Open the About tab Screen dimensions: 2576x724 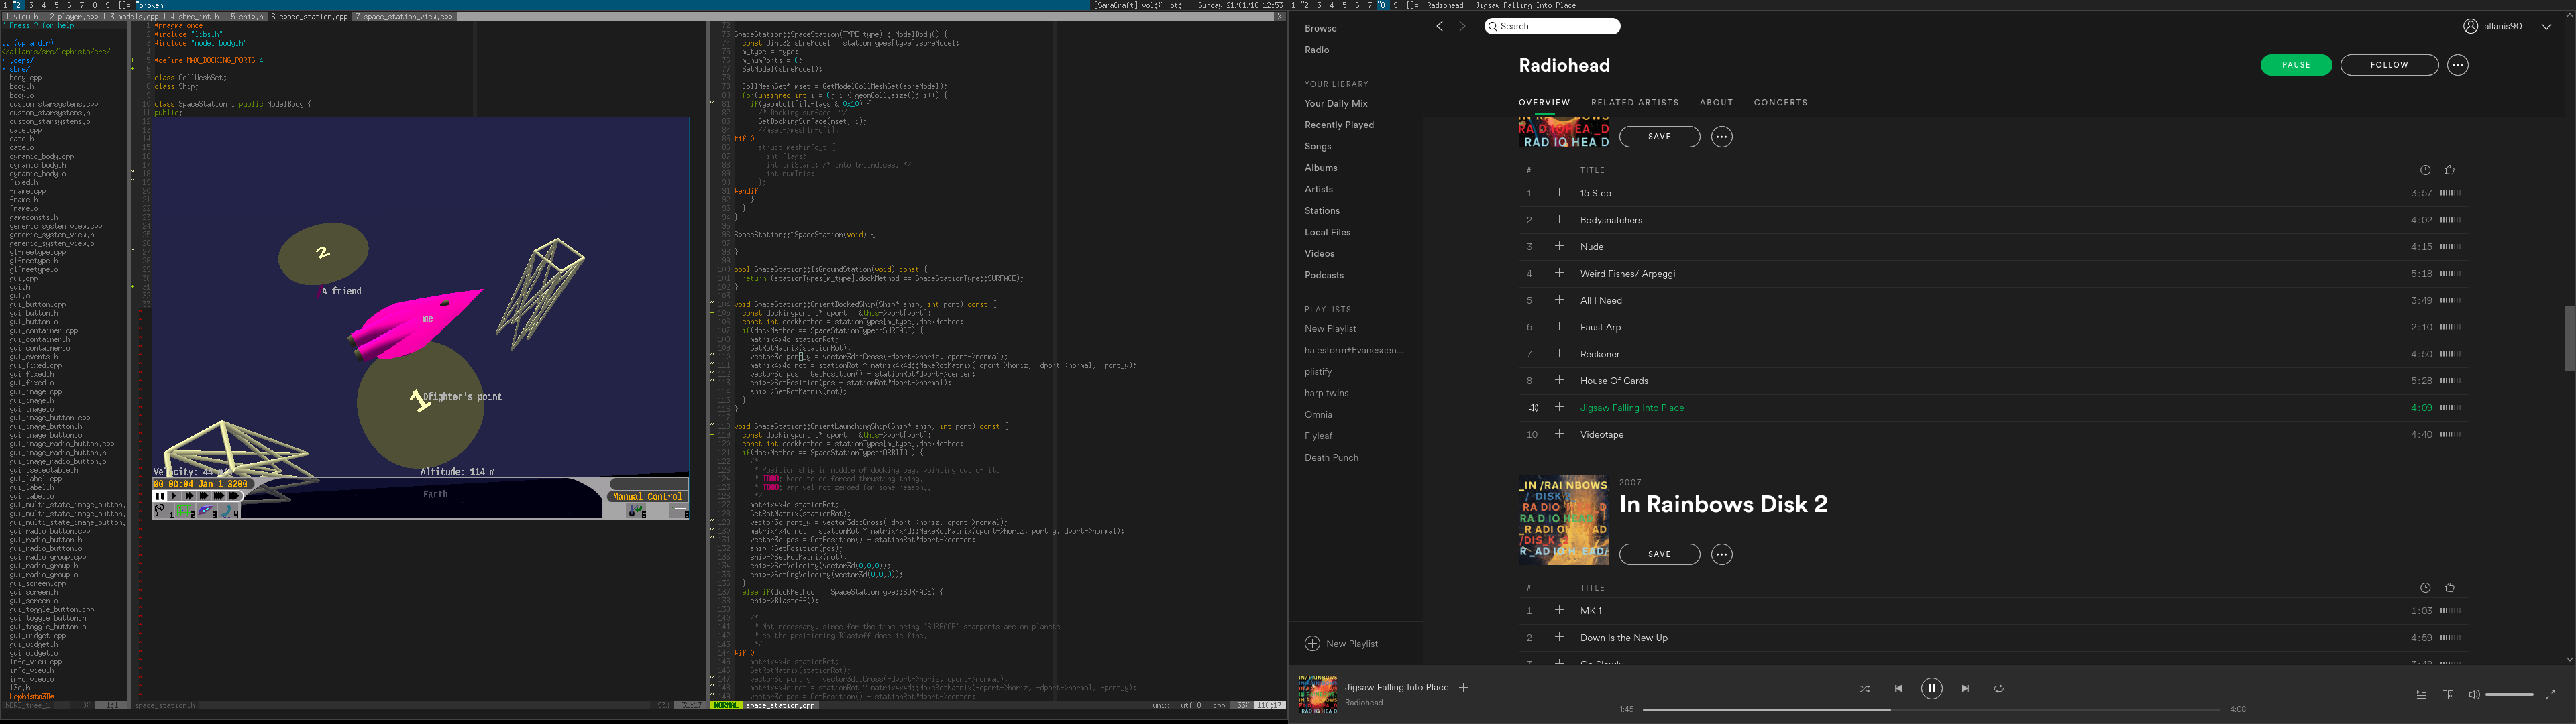(1716, 103)
